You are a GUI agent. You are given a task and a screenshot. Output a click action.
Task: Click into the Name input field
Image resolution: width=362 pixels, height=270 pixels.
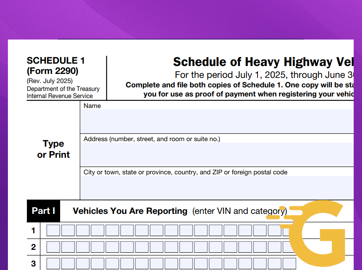[x=217, y=121]
